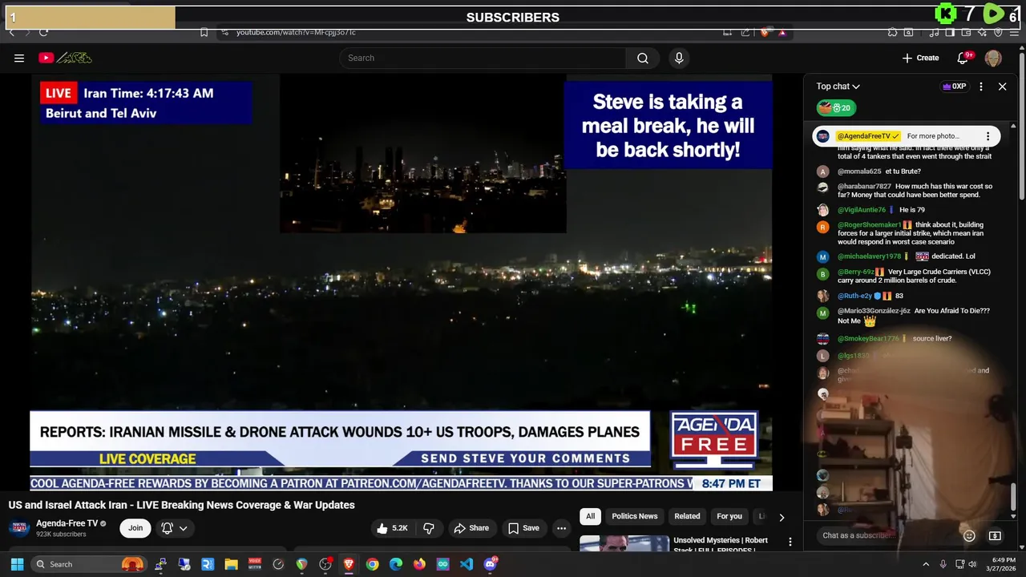The height and width of the screenshot is (577, 1026).
Task: Activate voice search microphone
Action: pyautogui.click(x=679, y=58)
